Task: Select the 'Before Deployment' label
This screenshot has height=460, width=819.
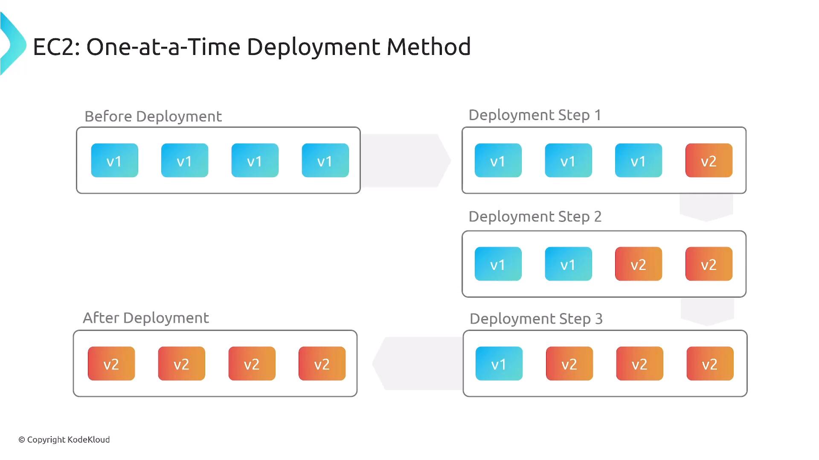Action: [153, 116]
